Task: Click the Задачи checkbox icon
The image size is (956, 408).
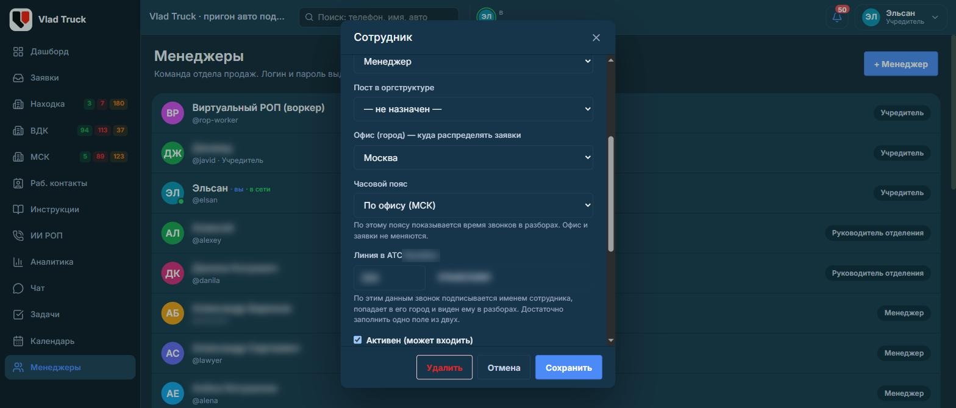Action: 18,314
